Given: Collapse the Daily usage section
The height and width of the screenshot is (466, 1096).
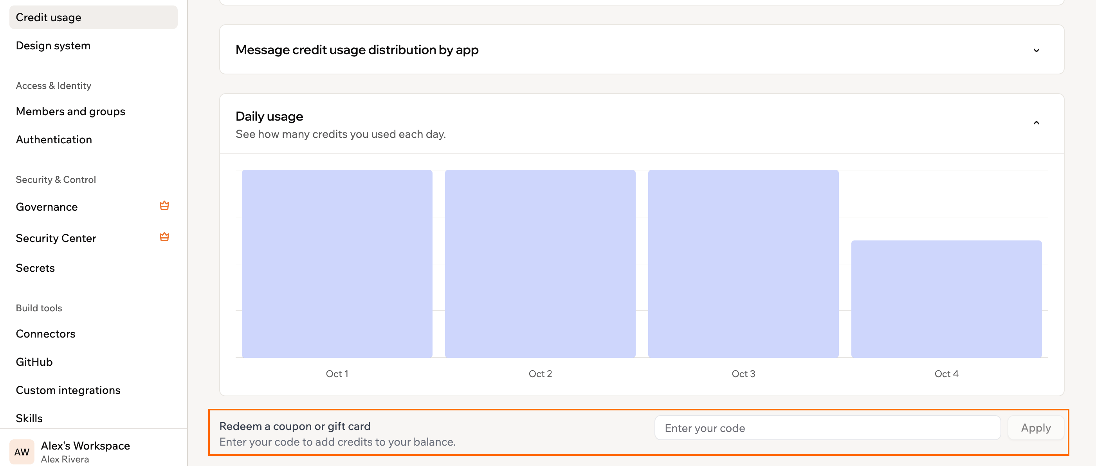Looking at the screenshot, I should pyautogui.click(x=1036, y=123).
